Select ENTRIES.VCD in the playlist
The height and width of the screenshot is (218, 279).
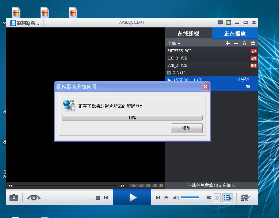point(211,51)
